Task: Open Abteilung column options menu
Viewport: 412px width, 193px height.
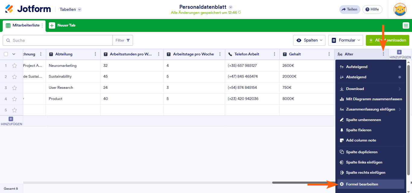Action: 96,54
